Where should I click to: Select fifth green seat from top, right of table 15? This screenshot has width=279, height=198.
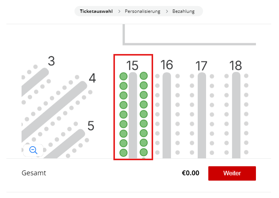144,114
